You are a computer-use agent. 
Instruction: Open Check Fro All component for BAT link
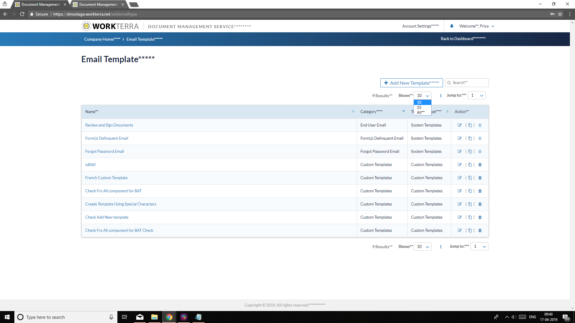tap(113, 191)
